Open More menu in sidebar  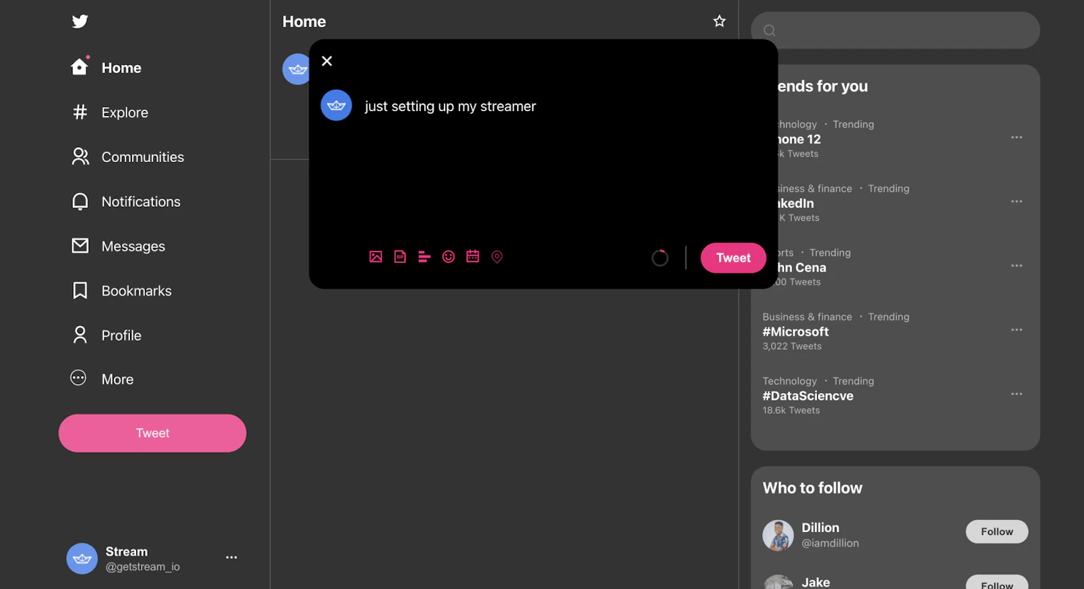102,379
